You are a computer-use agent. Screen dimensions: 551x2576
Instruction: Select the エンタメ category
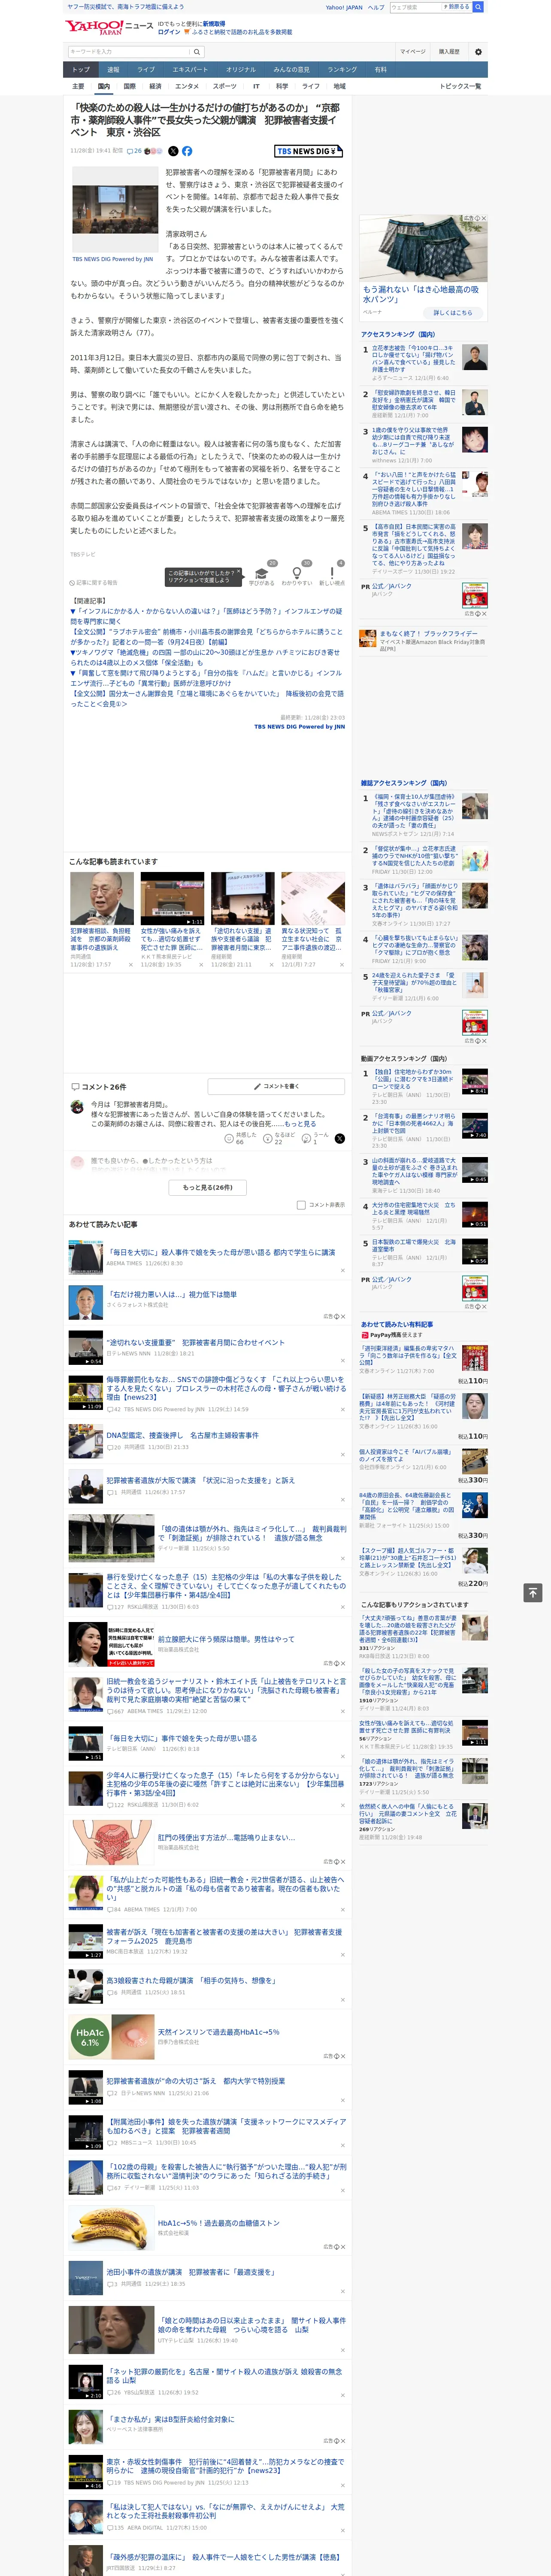tap(187, 86)
